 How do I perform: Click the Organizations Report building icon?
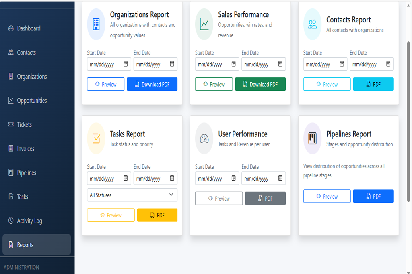coord(96,24)
